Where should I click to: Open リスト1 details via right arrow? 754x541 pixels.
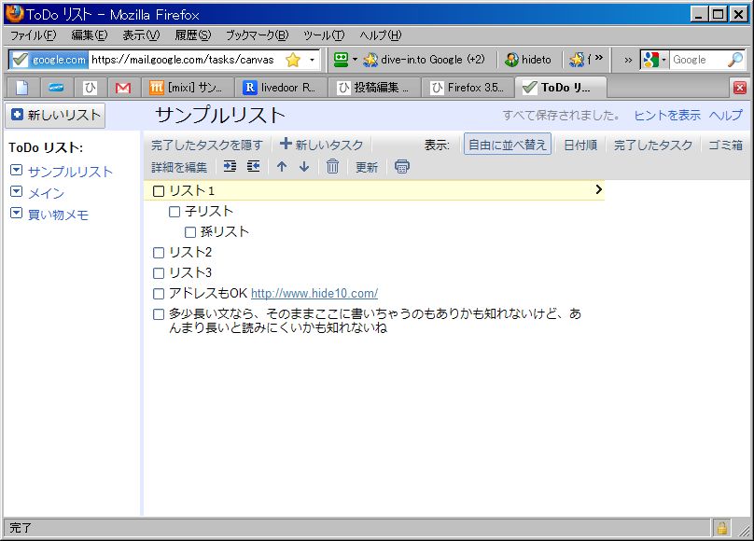(598, 189)
